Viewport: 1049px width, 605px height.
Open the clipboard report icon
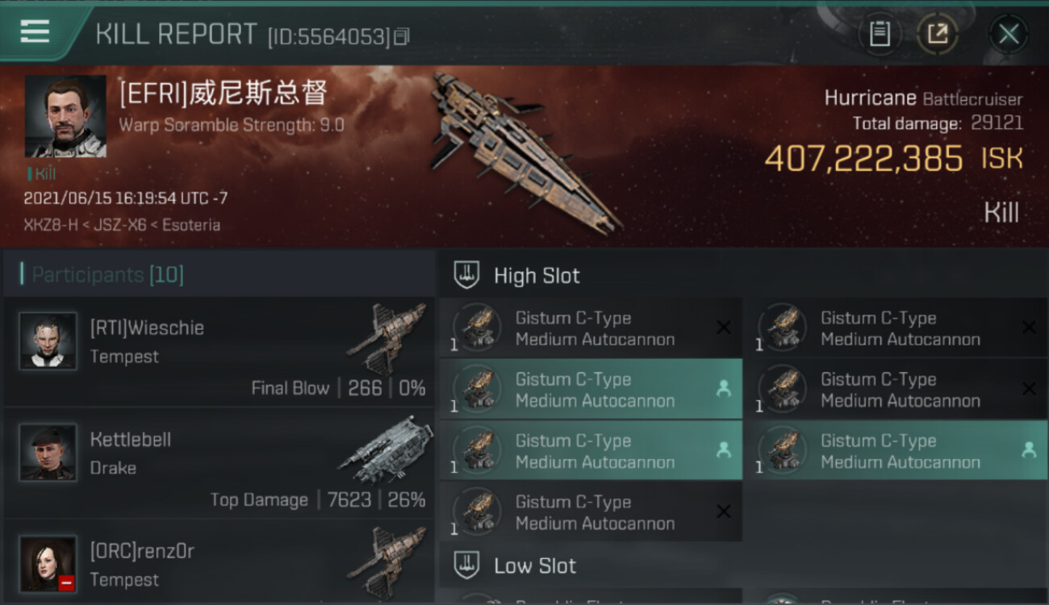(880, 34)
